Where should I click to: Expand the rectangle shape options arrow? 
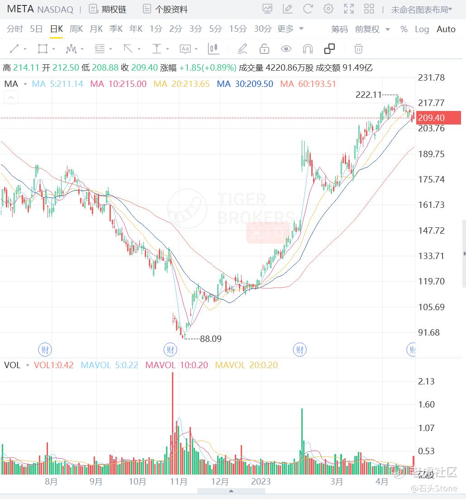click(54, 49)
